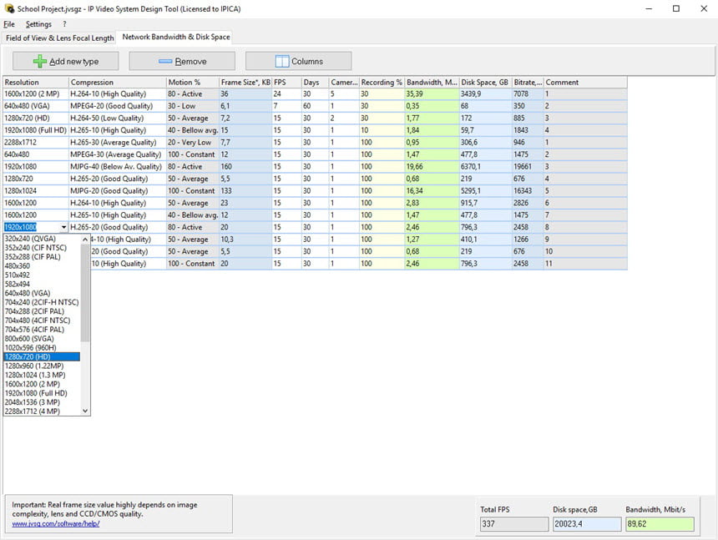Click FPS value 24 in first row
This screenshot has width=718, height=540.
click(x=286, y=93)
